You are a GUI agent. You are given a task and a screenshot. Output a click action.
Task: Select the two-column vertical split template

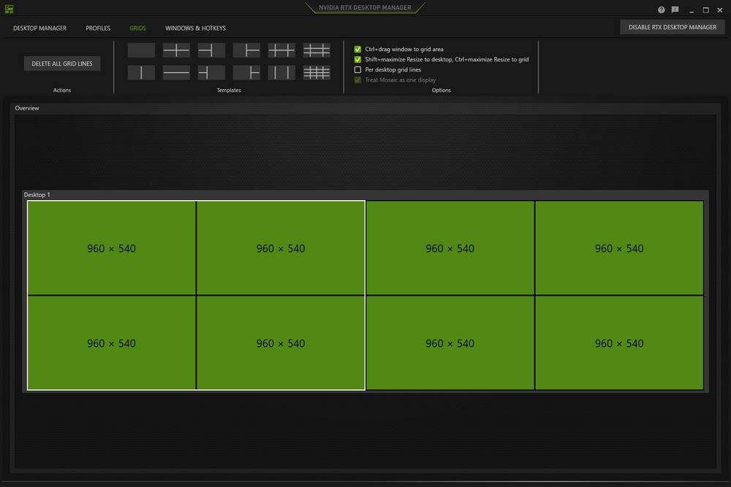[x=141, y=72]
